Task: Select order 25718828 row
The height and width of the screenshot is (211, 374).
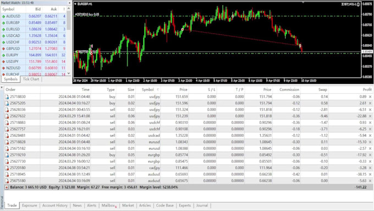Action: [x=189, y=142]
